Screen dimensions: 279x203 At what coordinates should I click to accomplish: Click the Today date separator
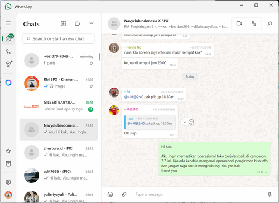tap(190, 76)
